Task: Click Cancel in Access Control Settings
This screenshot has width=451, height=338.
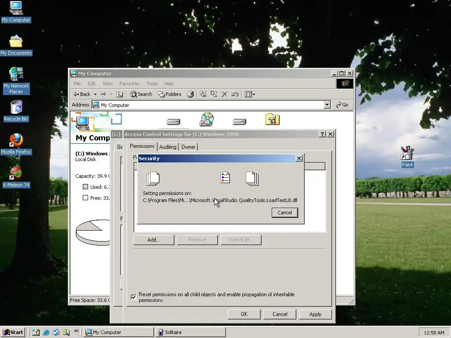Action: click(x=280, y=314)
